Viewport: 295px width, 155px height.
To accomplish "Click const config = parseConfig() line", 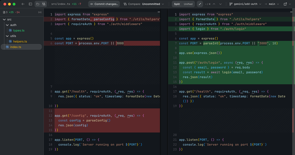I will (102, 121).
